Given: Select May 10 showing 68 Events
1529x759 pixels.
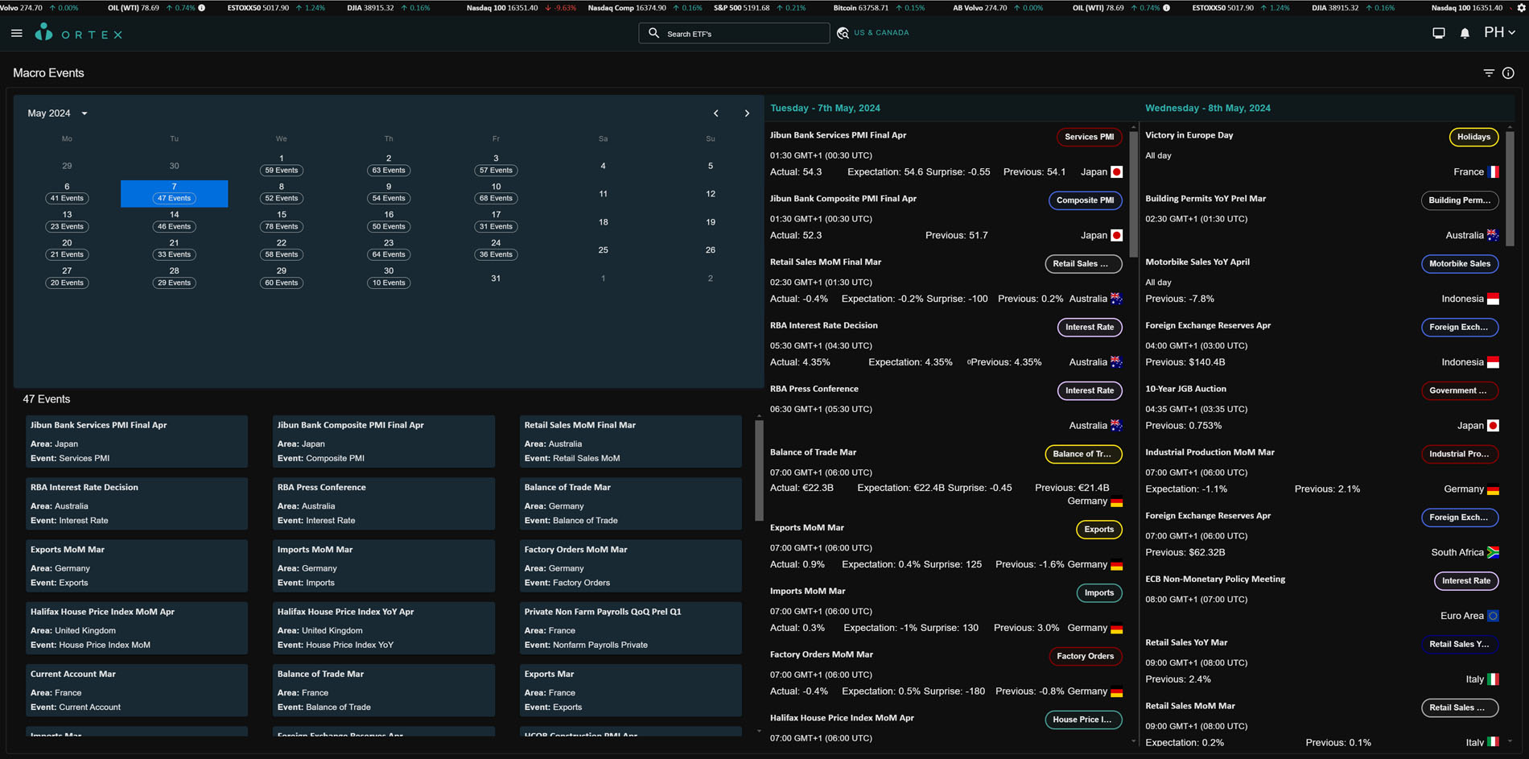Looking at the screenshot, I should pyautogui.click(x=496, y=193).
